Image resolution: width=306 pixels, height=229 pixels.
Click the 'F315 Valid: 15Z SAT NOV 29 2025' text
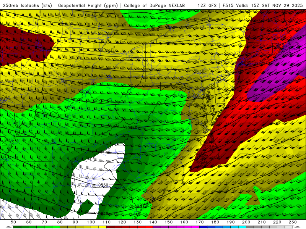coord(263,5)
